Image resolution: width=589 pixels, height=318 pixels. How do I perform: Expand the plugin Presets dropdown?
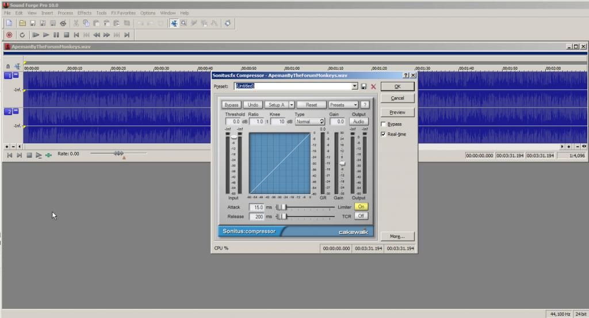(x=343, y=105)
